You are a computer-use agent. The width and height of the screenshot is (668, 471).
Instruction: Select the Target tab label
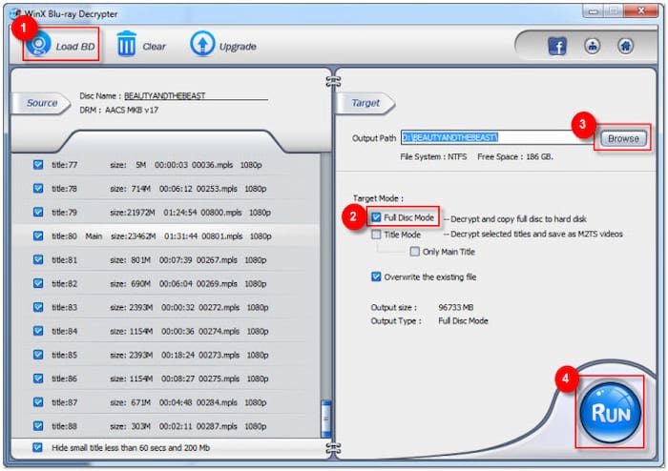(x=365, y=103)
